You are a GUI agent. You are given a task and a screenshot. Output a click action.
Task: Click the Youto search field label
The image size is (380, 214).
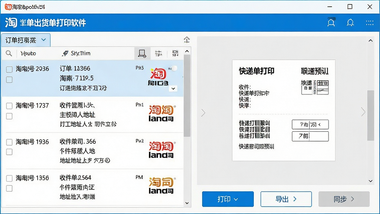click(x=28, y=53)
